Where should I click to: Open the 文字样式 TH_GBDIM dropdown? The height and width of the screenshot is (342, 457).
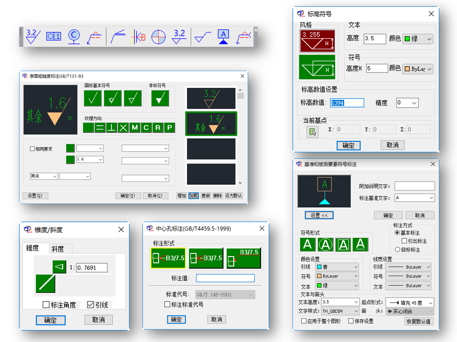pyautogui.click(x=340, y=311)
